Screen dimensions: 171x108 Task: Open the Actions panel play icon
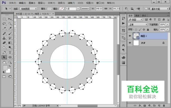click(123, 23)
